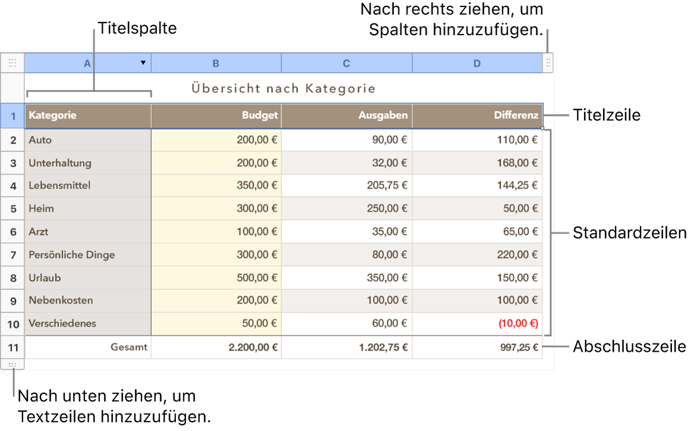The height and width of the screenshot is (431, 691).
Task: Select column header D
Action: click(x=476, y=63)
